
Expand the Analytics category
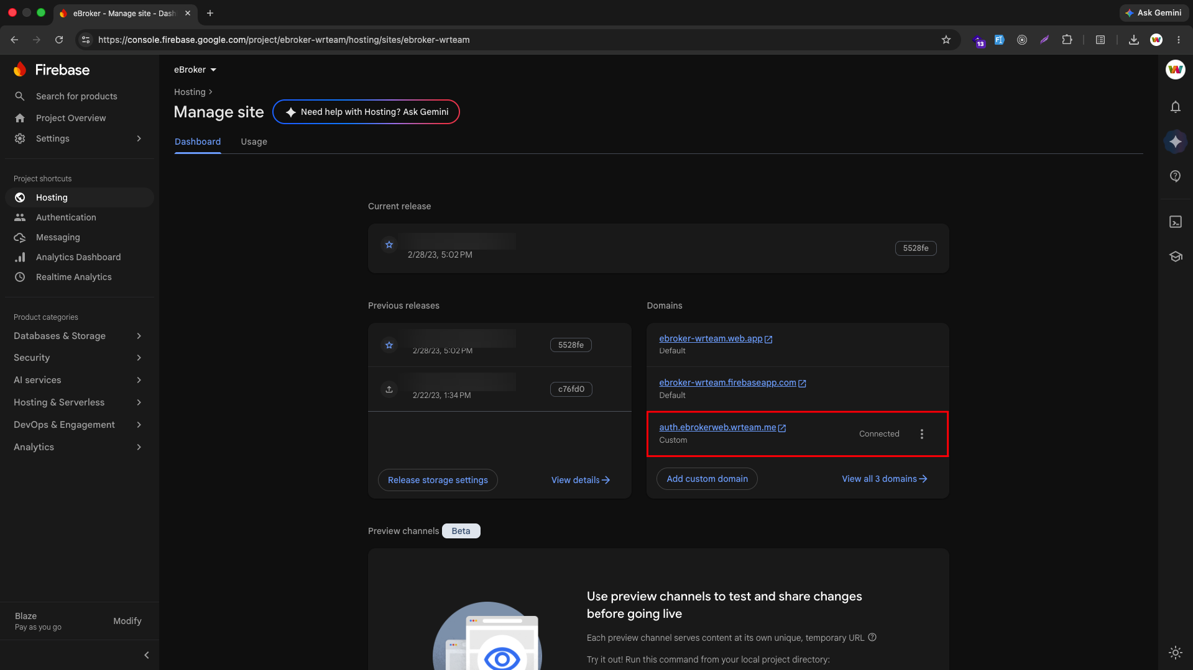pos(80,447)
